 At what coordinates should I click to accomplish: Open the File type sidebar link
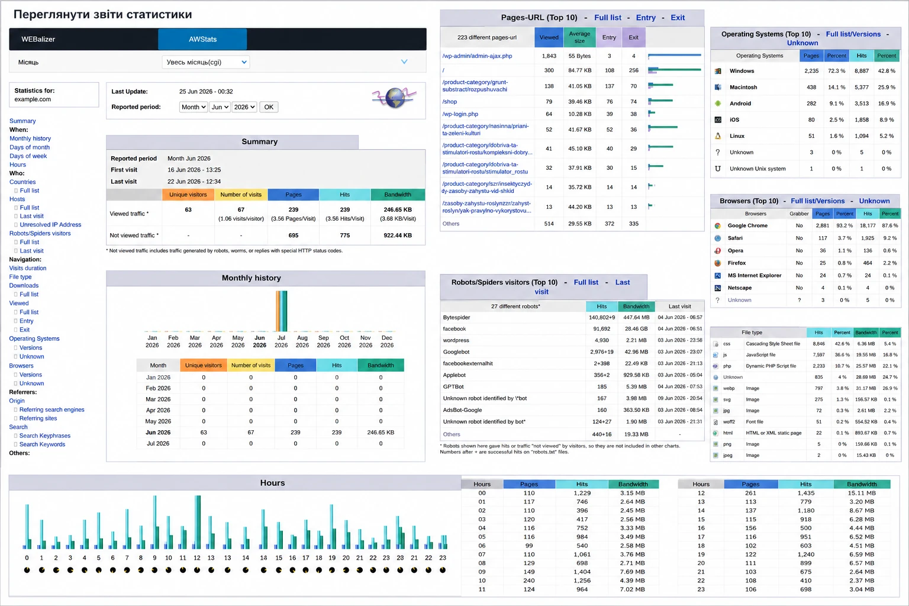(x=21, y=277)
